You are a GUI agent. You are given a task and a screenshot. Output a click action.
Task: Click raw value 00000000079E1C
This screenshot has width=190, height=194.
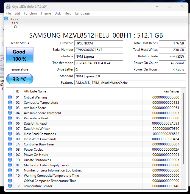coord(166,128)
